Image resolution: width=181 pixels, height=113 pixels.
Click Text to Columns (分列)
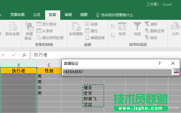pyautogui.click(x=175, y=29)
